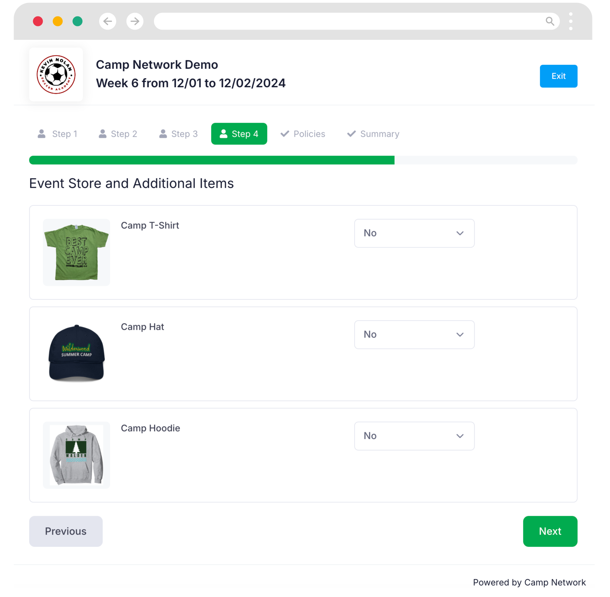Click the checkmark icon beside Summary
This screenshot has height=597, width=610.
tap(351, 134)
